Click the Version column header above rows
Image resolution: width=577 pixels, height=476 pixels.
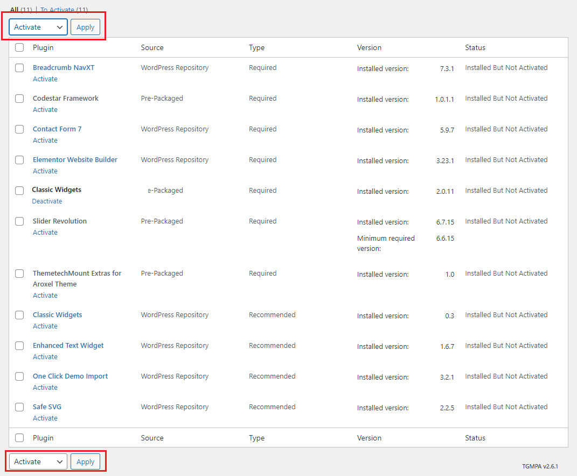(x=369, y=47)
